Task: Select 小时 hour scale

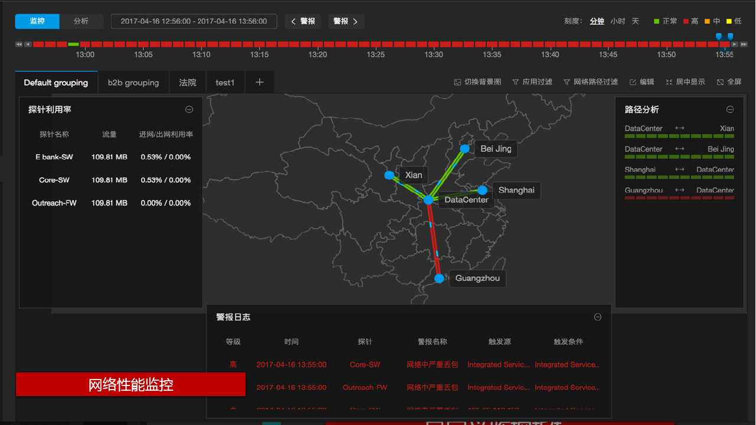Action: click(618, 21)
